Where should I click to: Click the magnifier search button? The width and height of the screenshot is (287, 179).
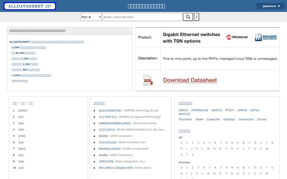[188, 17]
